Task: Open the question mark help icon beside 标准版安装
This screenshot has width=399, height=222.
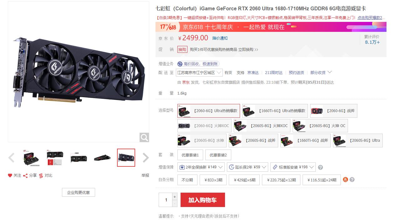Action: 320,167
